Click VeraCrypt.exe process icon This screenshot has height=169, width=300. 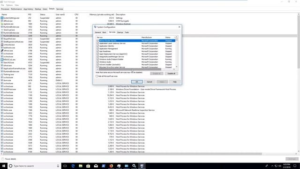2,30
